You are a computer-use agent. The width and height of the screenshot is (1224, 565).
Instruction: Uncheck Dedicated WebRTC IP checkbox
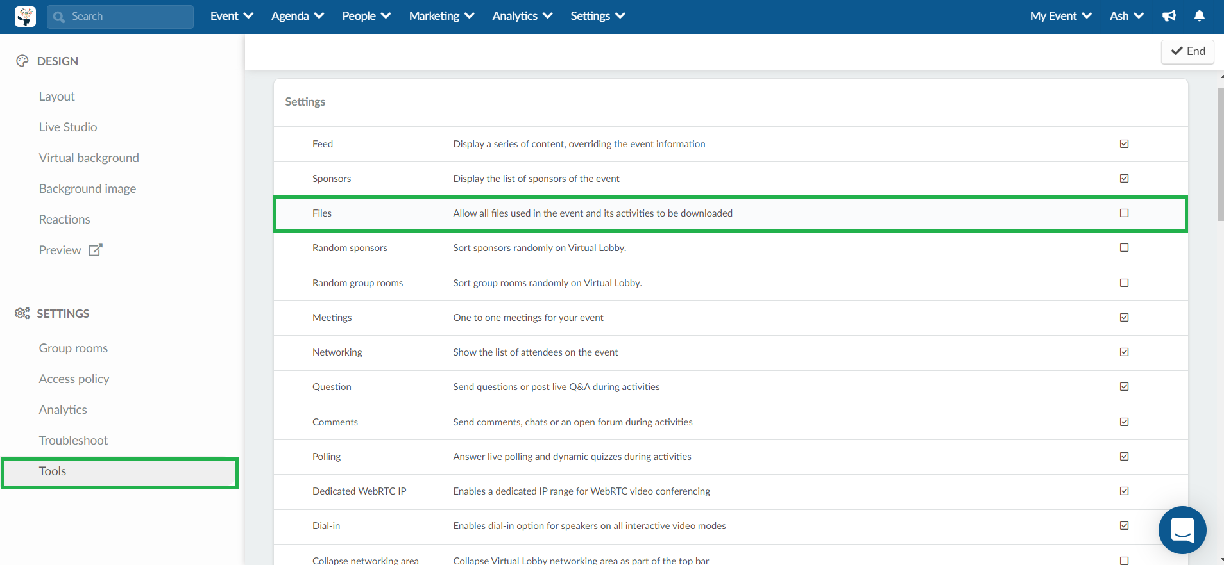coord(1124,491)
